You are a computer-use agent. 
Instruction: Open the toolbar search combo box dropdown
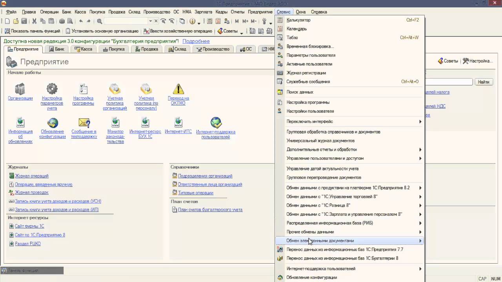[150, 21]
